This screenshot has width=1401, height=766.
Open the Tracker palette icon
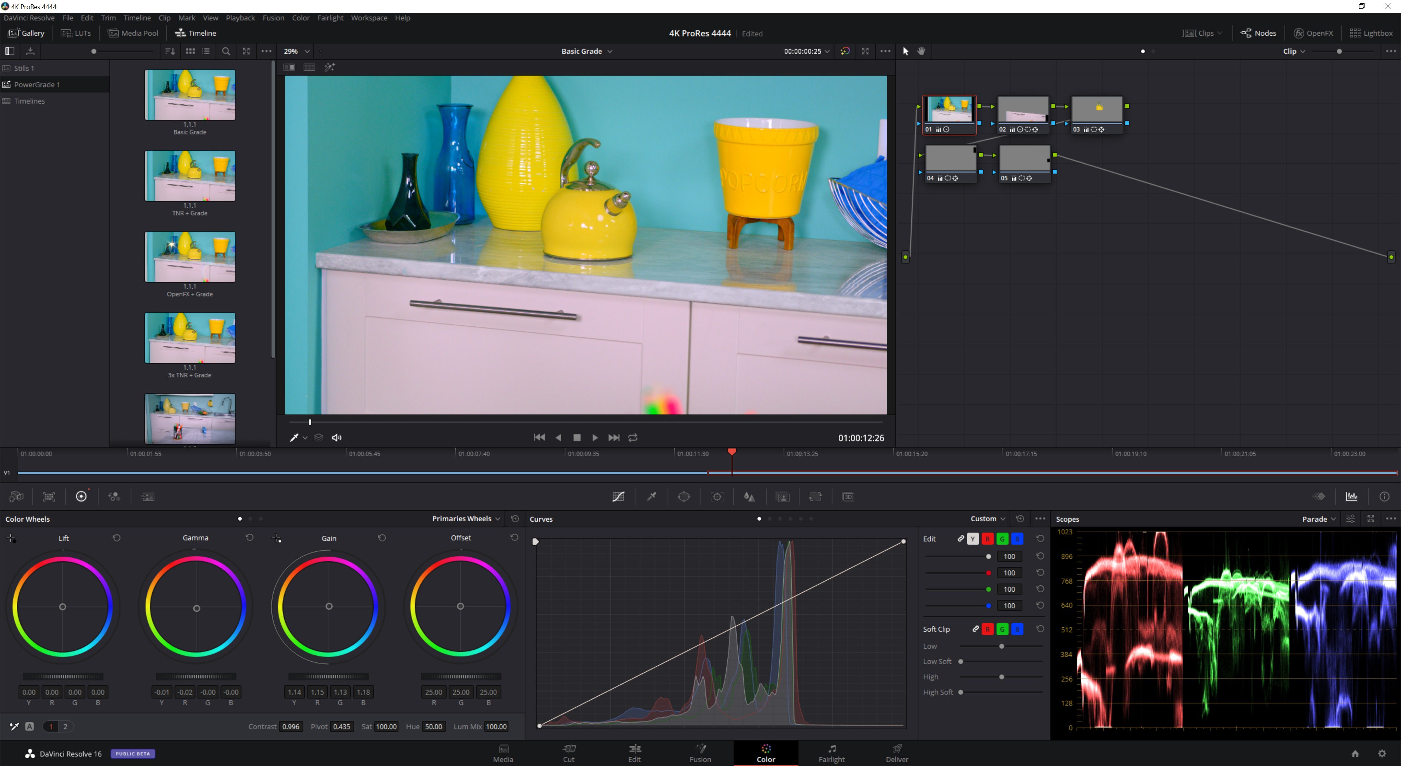pyautogui.click(x=717, y=496)
